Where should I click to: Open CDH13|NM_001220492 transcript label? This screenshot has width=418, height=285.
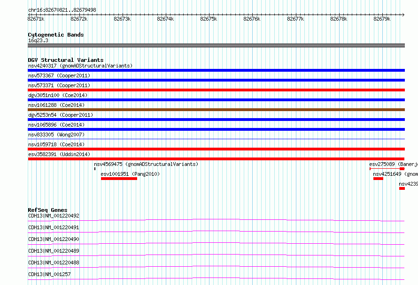click(x=54, y=216)
